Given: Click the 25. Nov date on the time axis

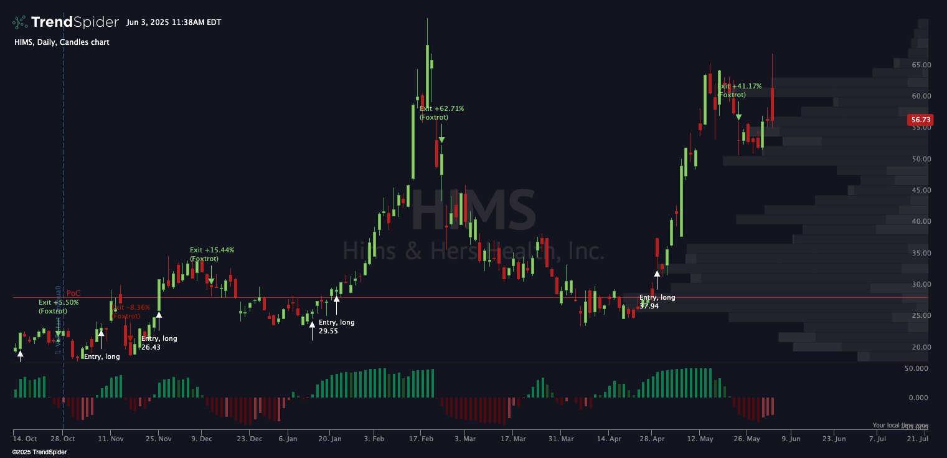Looking at the screenshot, I should [x=159, y=439].
